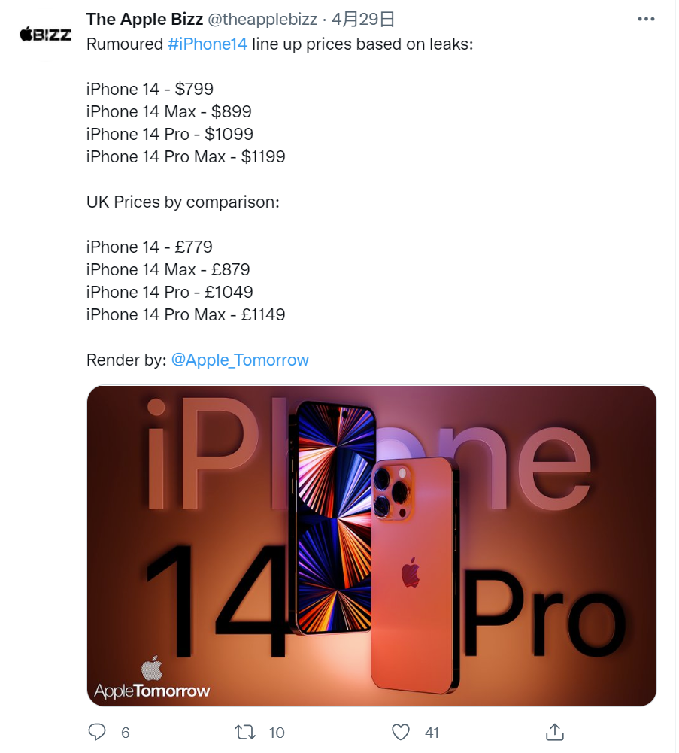
Task: Click the AppleTomorrow watermark in the image
Action: (x=152, y=679)
